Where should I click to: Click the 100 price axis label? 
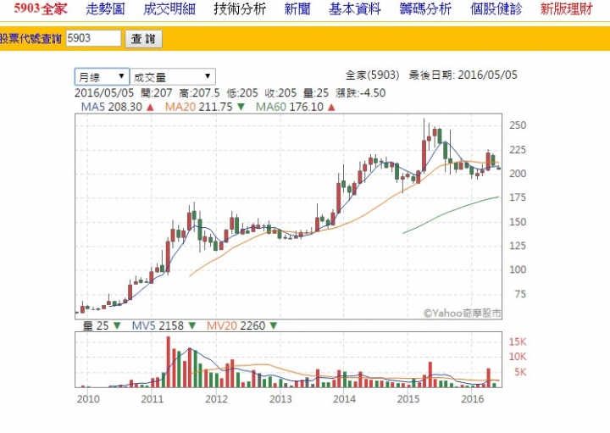[x=518, y=269]
